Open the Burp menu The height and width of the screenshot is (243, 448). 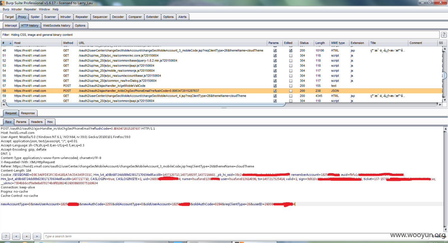tap(6, 9)
